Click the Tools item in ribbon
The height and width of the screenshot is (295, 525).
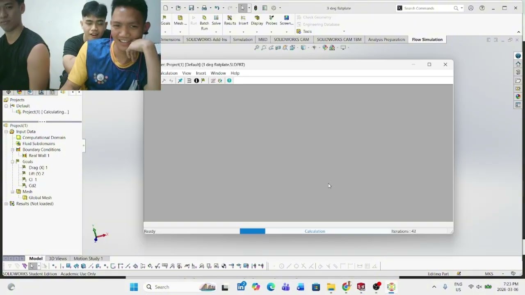(x=304, y=32)
